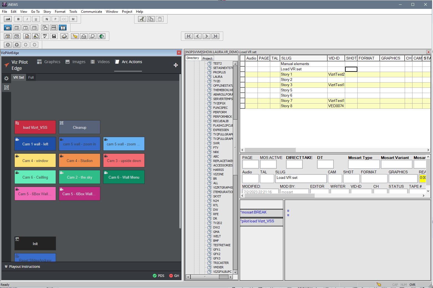Jump to first item with skip-back arrow
The image size is (433, 288).
(x=189, y=36)
